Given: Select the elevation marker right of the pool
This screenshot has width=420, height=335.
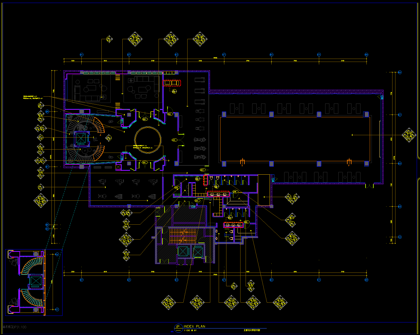Looking at the screenshot, I should coord(409,135).
